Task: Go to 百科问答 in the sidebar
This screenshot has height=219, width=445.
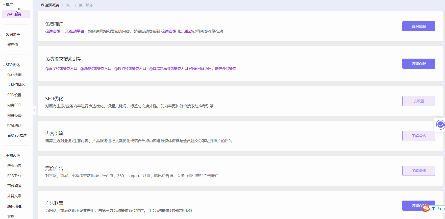Action: [x=14, y=186]
